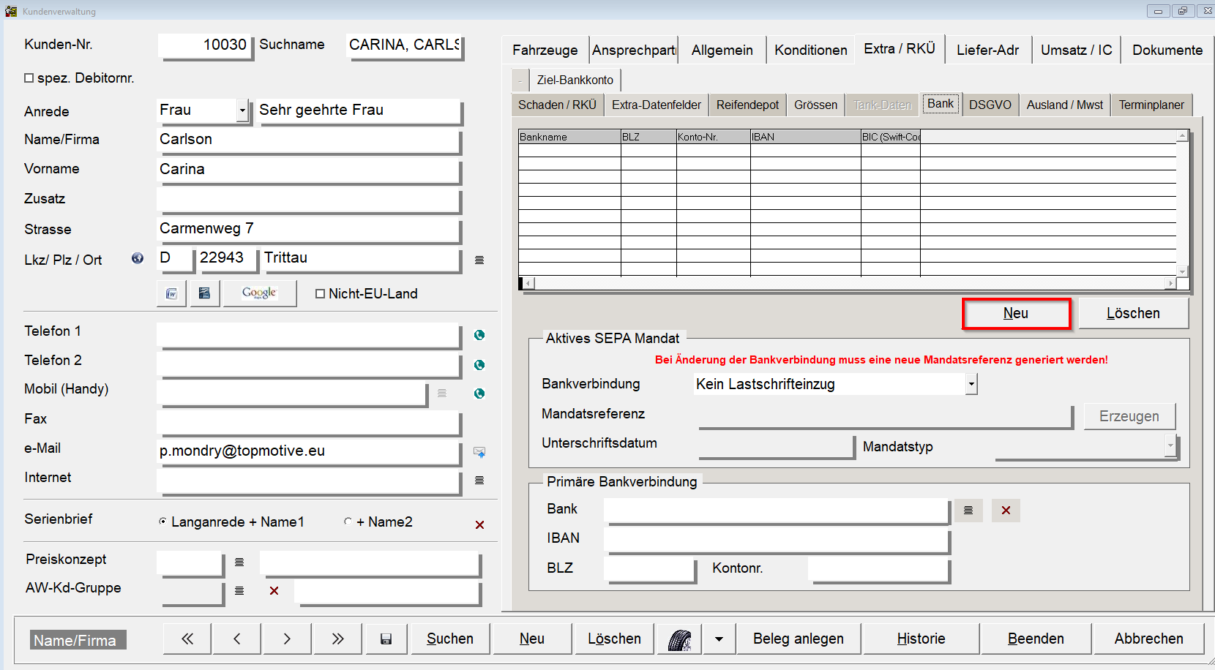This screenshot has width=1215, height=670.
Task: Click the bank table vertical scrollbar down arrow
Action: coord(1182,271)
